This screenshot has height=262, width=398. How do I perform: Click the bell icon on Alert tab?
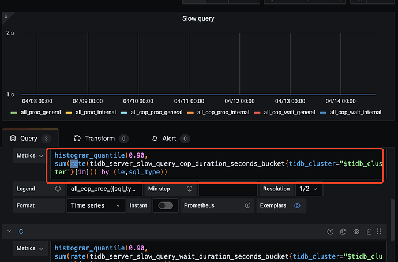pos(155,139)
